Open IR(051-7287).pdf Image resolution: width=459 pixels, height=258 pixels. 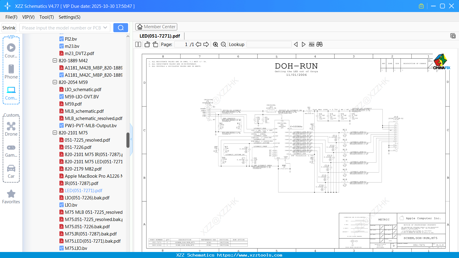tap(81, 183)
